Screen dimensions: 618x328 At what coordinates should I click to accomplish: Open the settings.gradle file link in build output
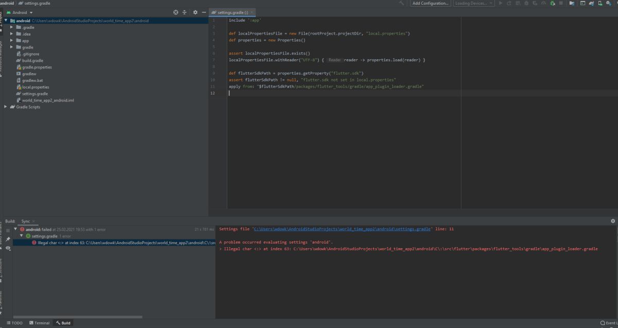[x=342, y=229]
